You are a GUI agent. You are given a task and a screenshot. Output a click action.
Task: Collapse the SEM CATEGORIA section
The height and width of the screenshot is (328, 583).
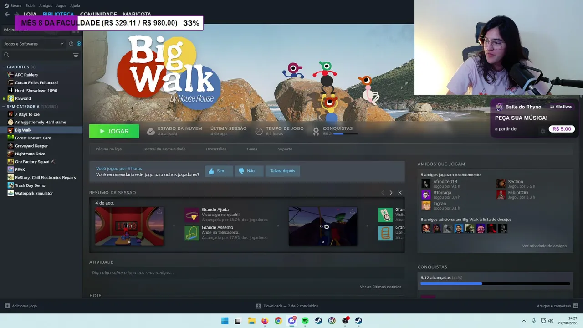tap(4, 107)
